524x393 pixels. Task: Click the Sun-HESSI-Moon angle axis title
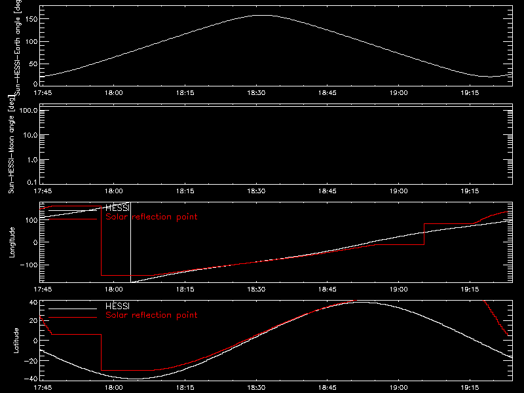point(11,144)
